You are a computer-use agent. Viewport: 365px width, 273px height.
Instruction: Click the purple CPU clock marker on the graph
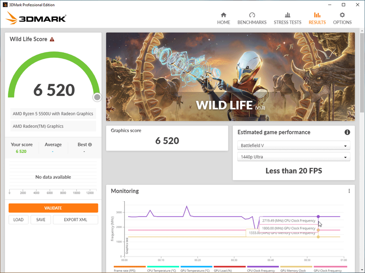318,217
